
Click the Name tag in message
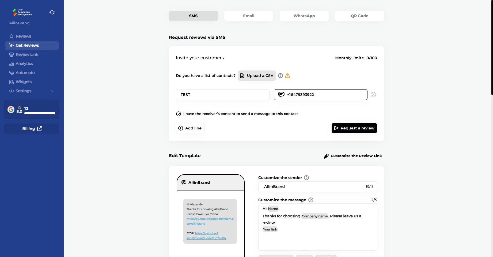(273, 209)
